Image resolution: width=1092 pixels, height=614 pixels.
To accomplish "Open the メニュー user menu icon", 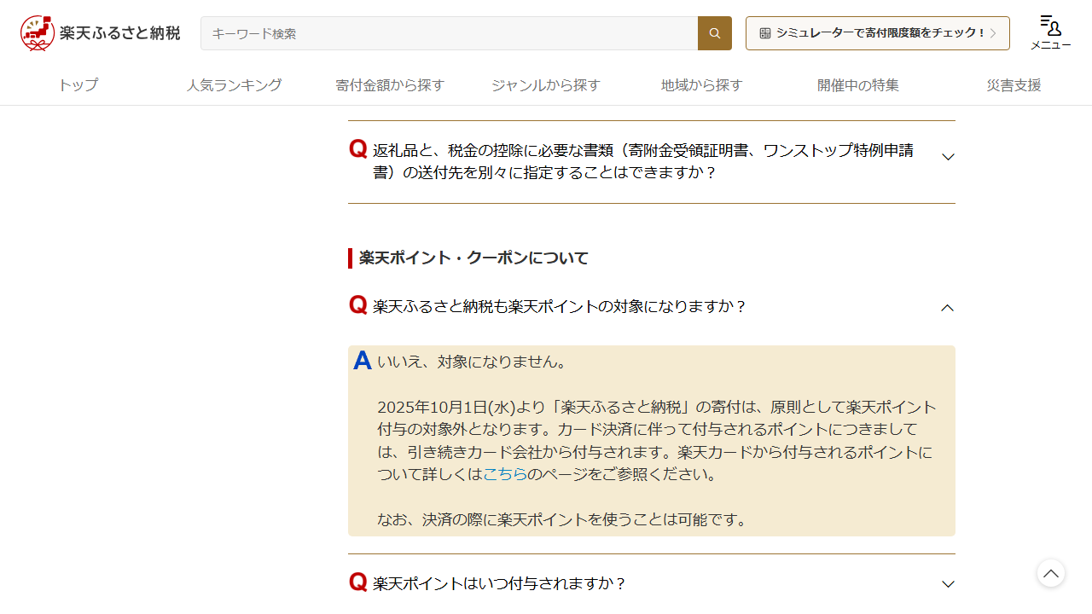I will (x=1051, y=33).
